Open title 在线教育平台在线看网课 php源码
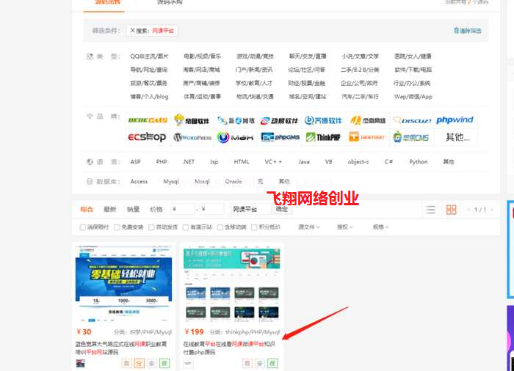This screenshot has height=371, width=514. click(229, 348)
